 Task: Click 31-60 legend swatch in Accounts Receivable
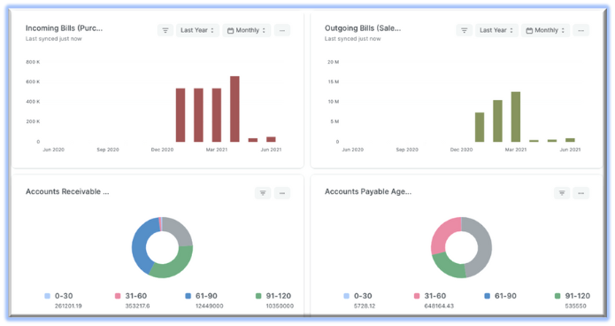click(x=118, y=296)
